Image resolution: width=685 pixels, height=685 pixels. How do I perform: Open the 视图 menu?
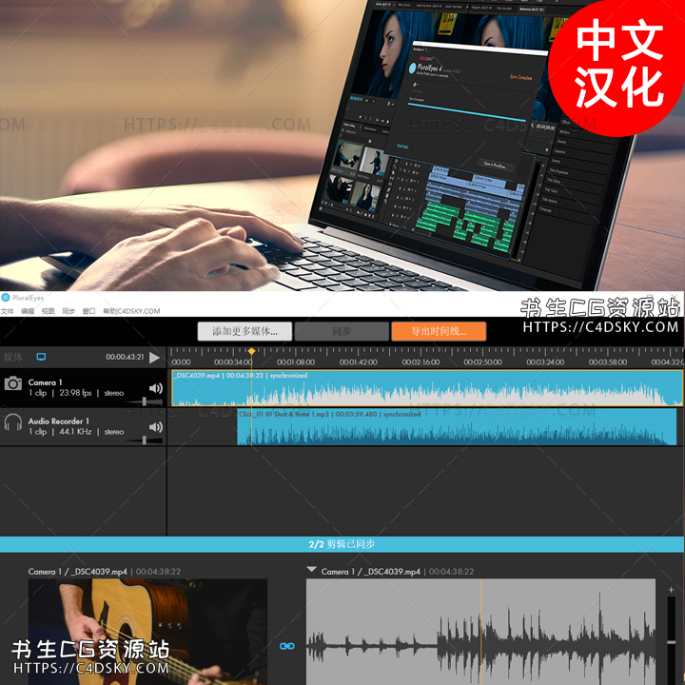click(x=49, y=311)
